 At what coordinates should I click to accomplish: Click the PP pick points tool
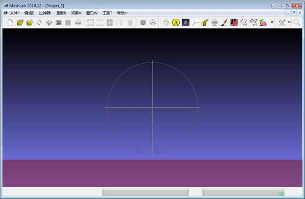(x=234, y=22)
